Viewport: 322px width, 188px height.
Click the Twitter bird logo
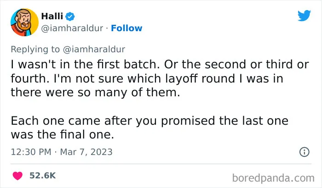[x=304, y=16]
